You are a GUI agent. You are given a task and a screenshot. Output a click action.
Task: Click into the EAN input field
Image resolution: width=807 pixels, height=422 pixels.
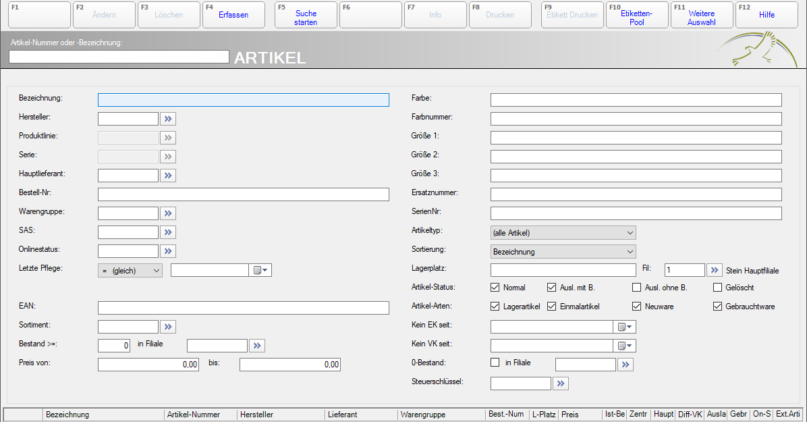pos(243,308)
